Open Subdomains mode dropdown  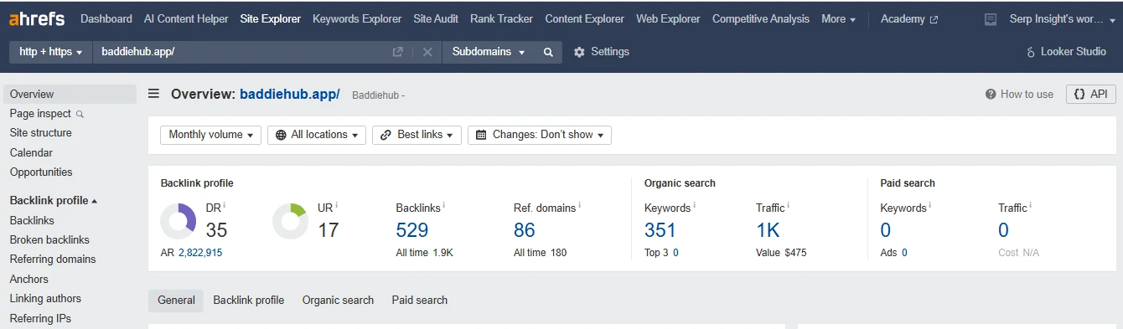point(489,52)
